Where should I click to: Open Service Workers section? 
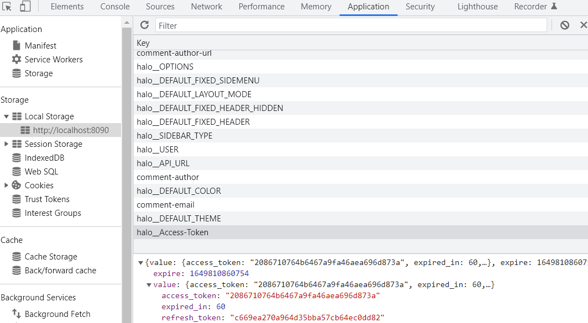point(53,60)
